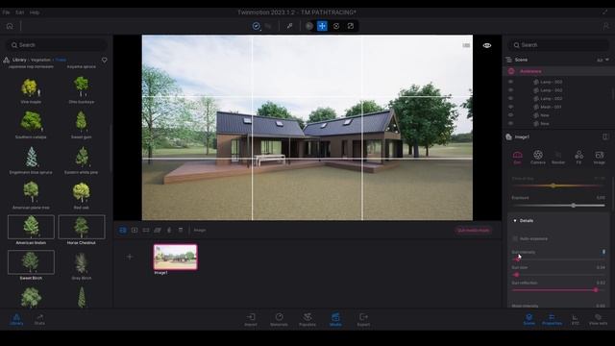615x346 pixels.
Task: Click the scene search field
Action: [559, 45]
